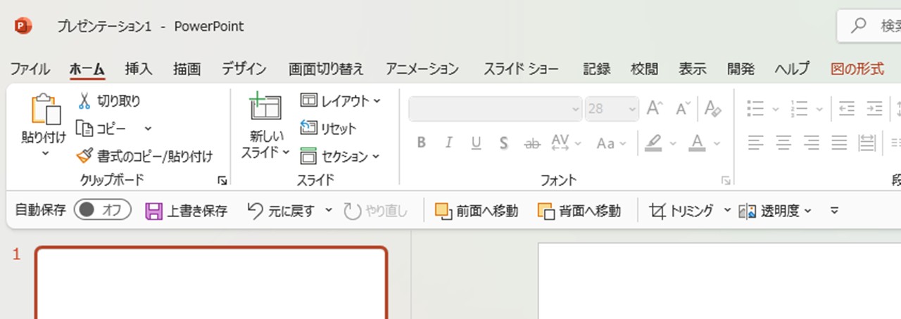Switch to Animations (アニメーション) tab
Viewport: 901px width, 319px height.
point(422,68)
